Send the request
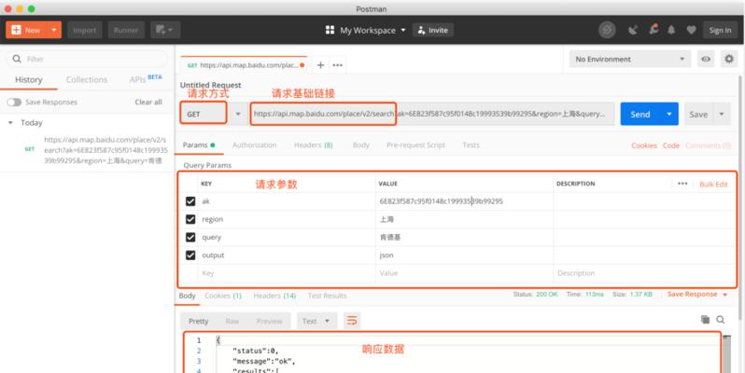Viewport: 745px width, 373px height. (640, 114)
